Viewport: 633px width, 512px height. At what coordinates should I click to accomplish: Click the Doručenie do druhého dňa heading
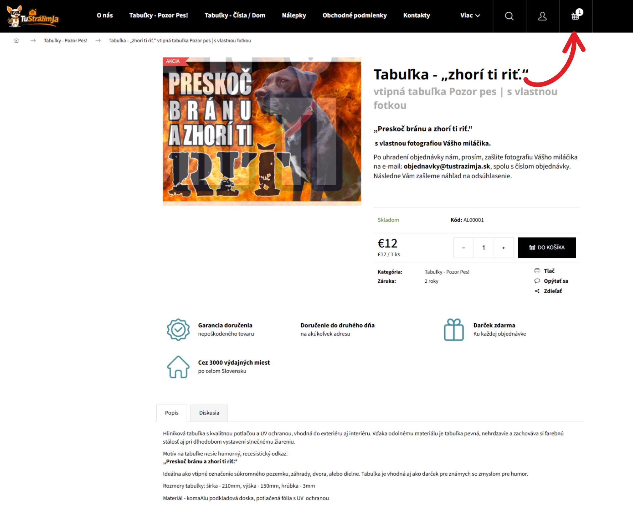coord(337,325)
